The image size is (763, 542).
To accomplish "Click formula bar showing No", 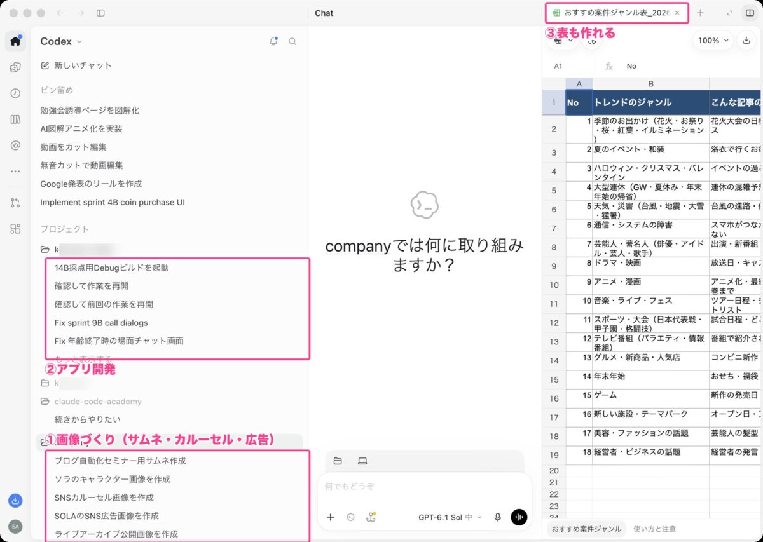I will point(631,66).
